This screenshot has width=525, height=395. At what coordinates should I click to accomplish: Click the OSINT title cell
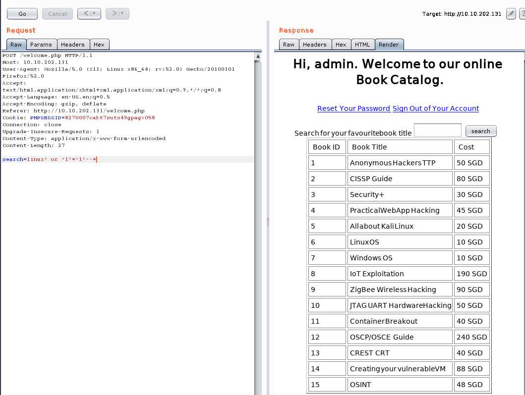click(x=400, y=385)
